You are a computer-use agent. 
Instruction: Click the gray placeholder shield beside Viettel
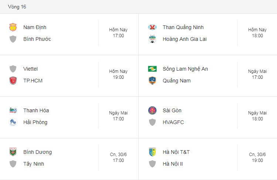click(x=13, y=69)
